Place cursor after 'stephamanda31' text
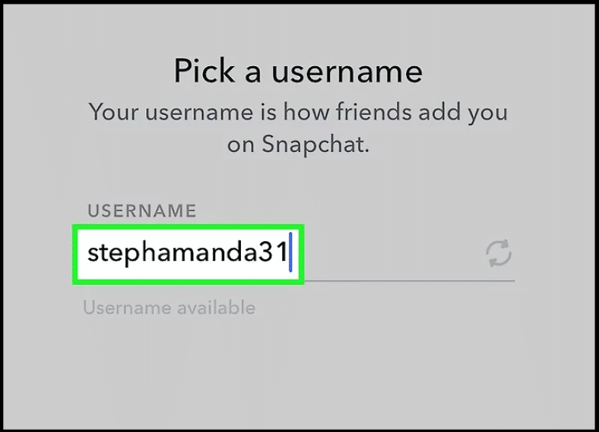Image resolution: width=599 pixels, height=432 pixels. (x=289, y=253)
